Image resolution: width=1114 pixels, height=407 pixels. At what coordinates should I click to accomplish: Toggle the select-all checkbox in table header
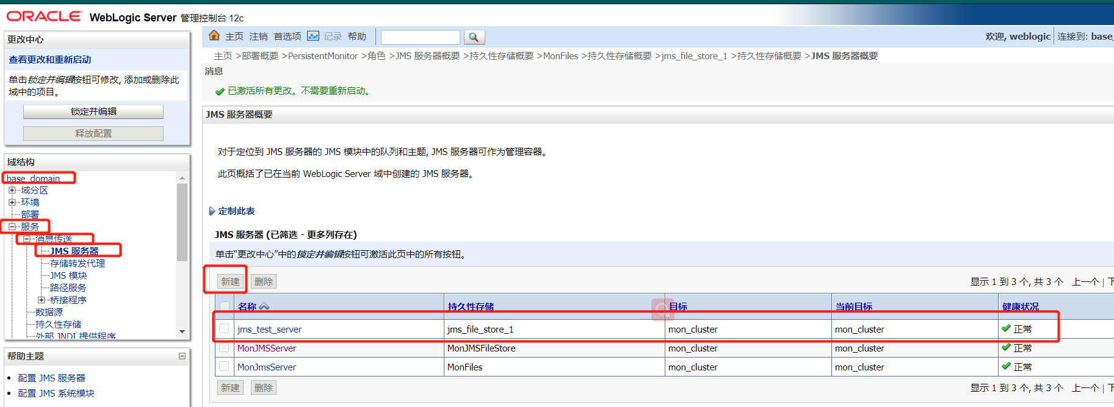[x=225, y=306]
